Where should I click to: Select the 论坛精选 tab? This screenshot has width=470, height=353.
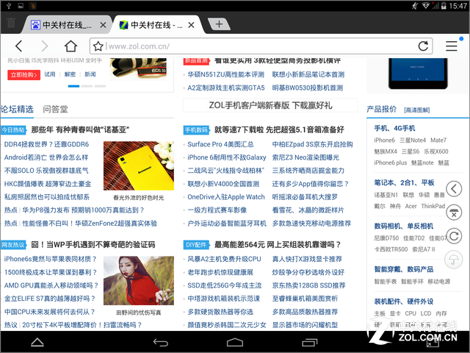[x=17, y=110]
